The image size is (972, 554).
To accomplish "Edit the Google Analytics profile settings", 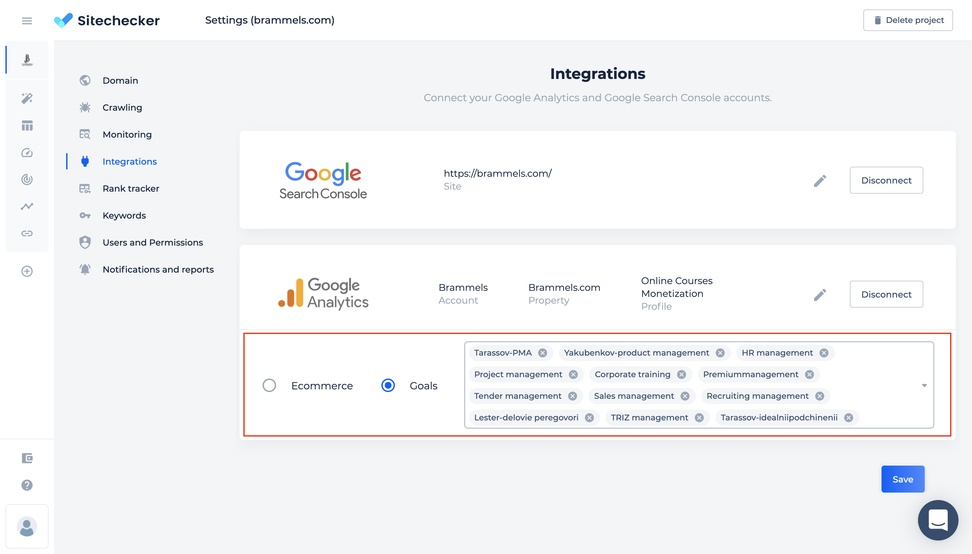I will click(x=820, y=294).
